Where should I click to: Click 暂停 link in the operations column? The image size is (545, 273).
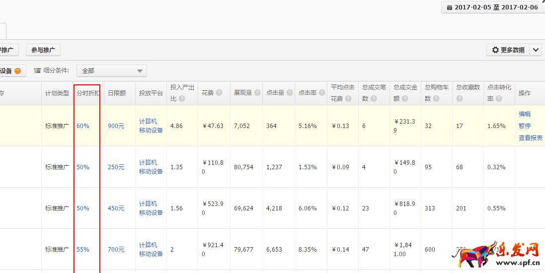coord(525,126)
